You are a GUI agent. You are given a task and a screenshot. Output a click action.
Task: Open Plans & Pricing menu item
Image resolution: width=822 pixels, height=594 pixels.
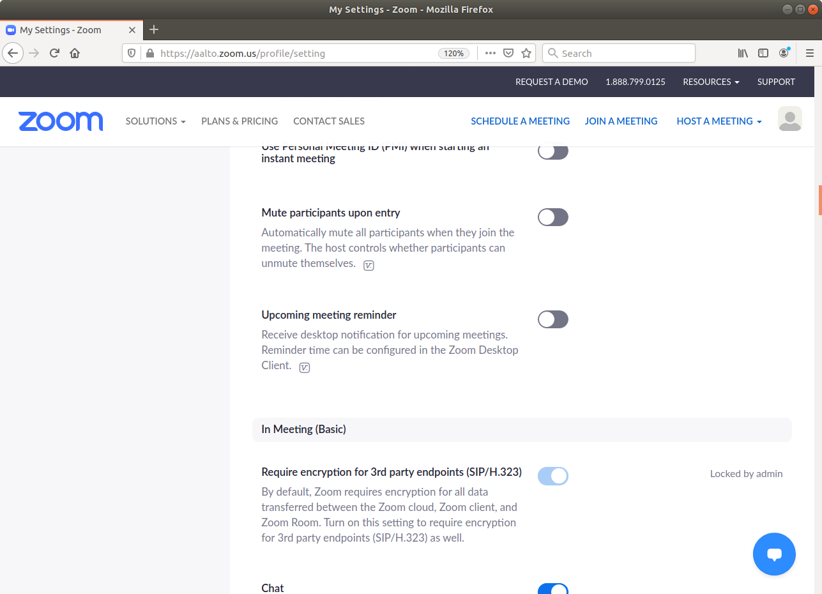tap(240, 121)
